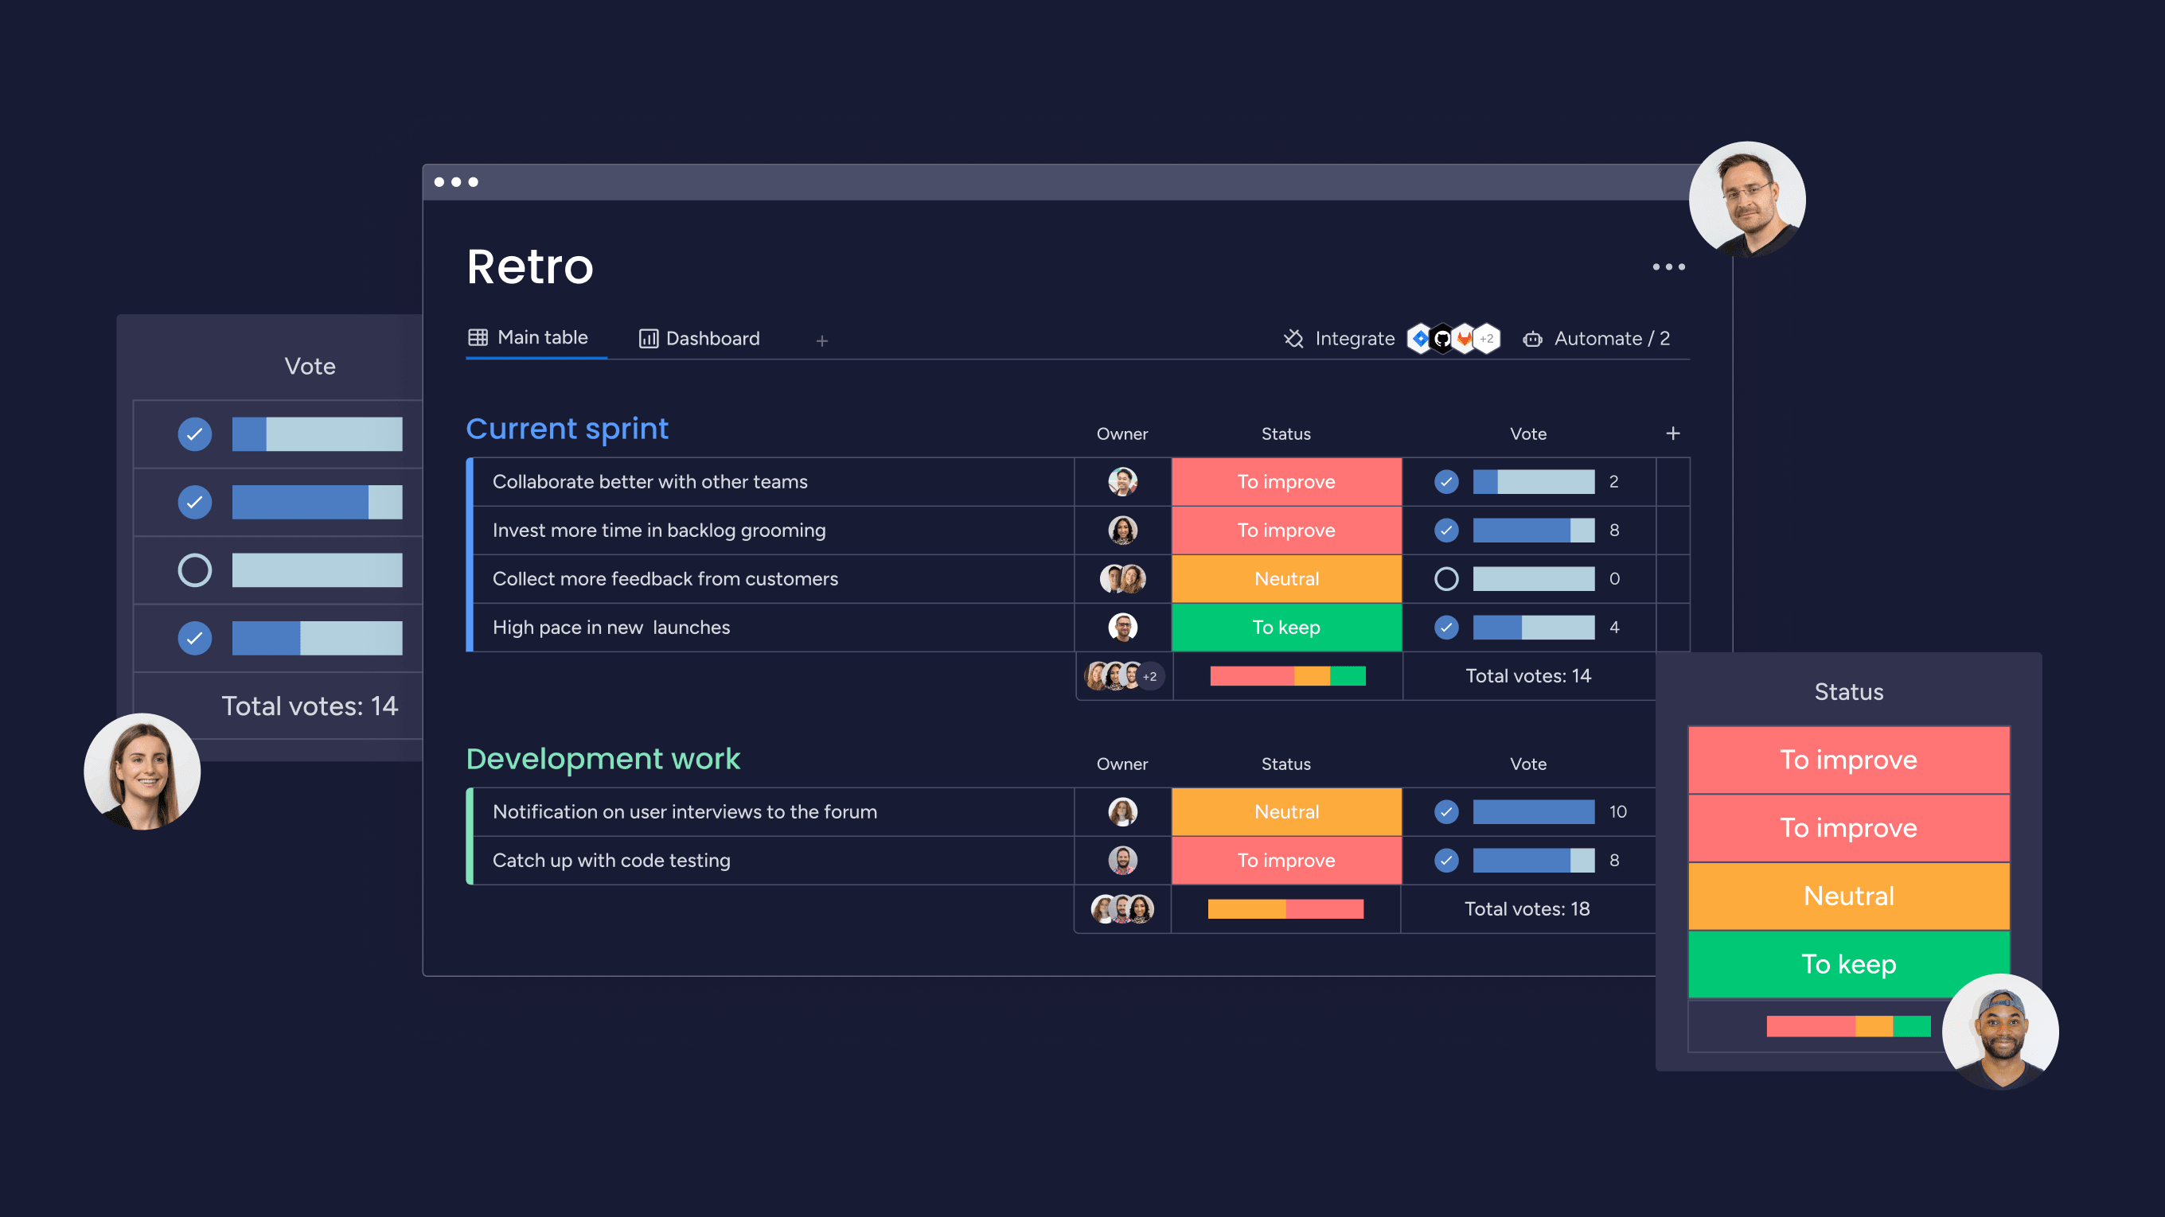Click the bar chart Dashboard icon
Screen dimensions: 2165x1217
pyautogui.click(x=649, y=337)
